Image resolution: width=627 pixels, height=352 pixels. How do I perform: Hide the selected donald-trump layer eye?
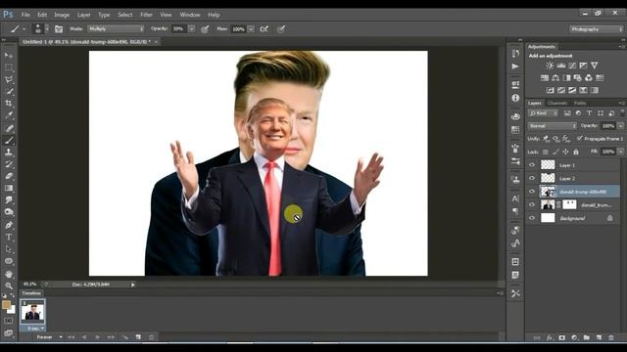(532, 192)
